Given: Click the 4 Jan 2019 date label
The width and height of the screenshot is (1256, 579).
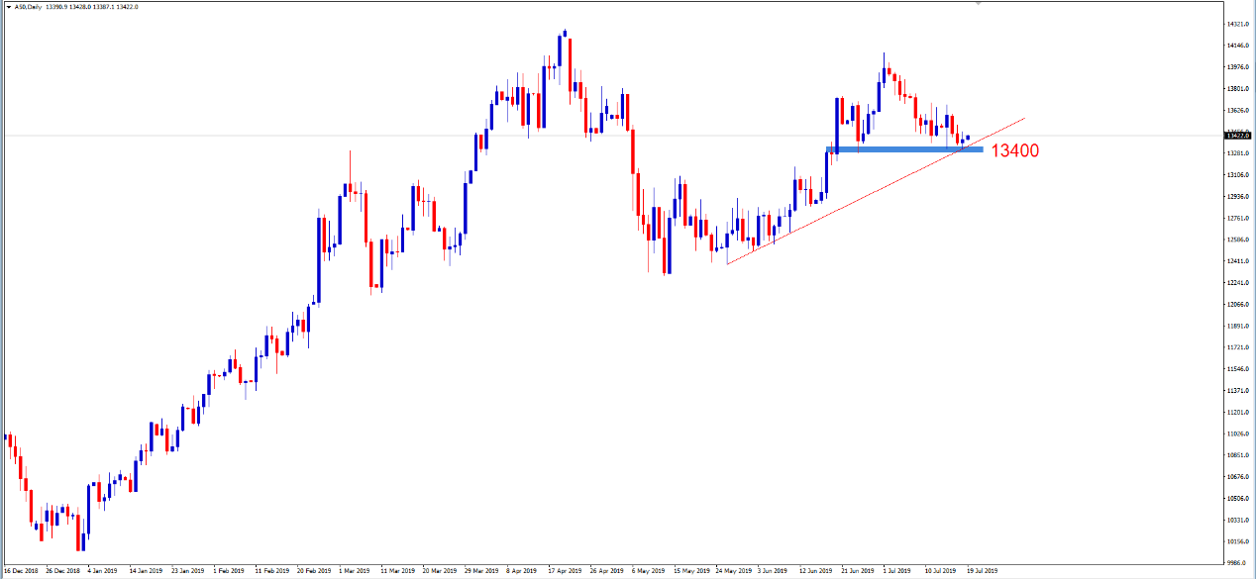Looking at the screenshot, I should [x=105, y=571].
